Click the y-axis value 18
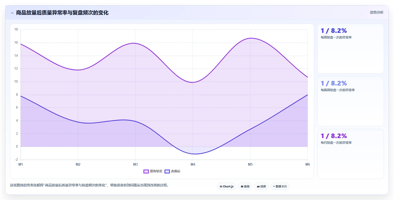The height and width of the screenshot is (200, 394). click(x=16, y=30)
